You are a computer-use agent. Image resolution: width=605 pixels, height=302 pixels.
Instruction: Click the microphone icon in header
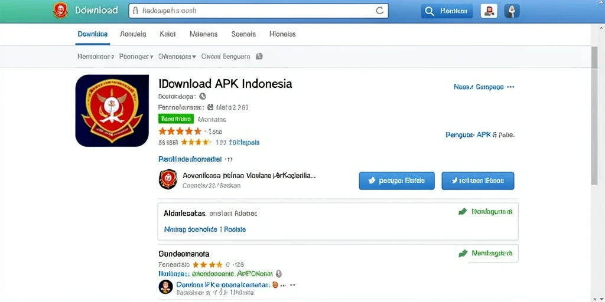pos(512,11)
